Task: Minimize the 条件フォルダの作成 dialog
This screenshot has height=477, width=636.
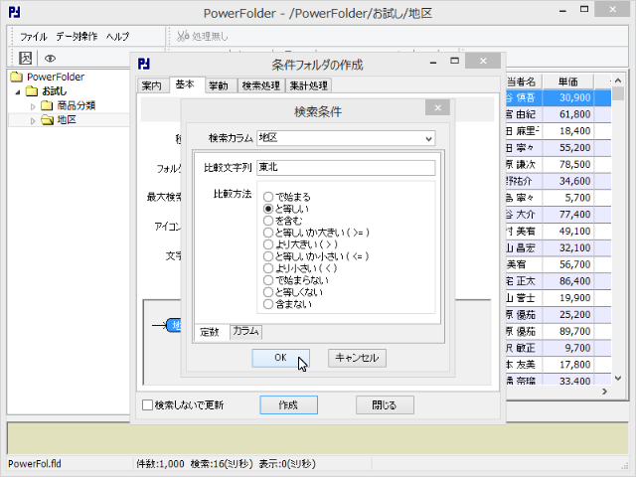Action: (433, 62)
